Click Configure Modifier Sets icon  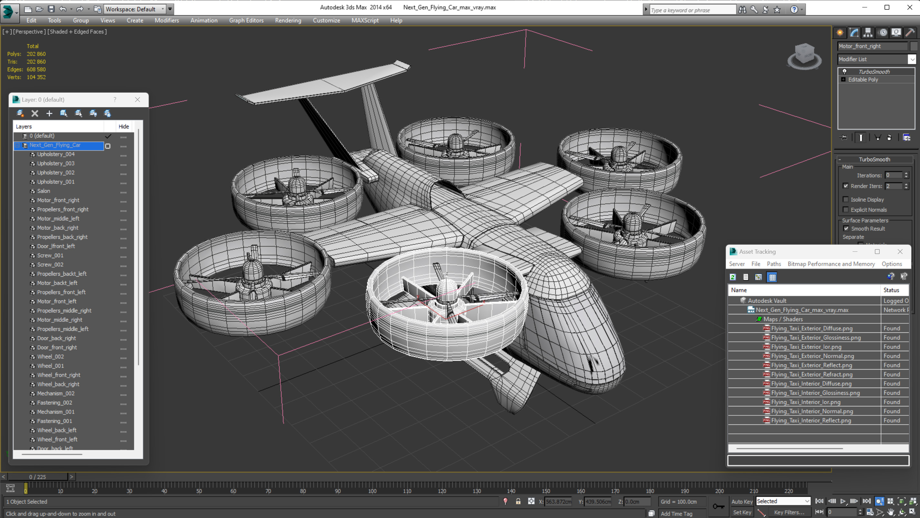click(x=906, y=137)
